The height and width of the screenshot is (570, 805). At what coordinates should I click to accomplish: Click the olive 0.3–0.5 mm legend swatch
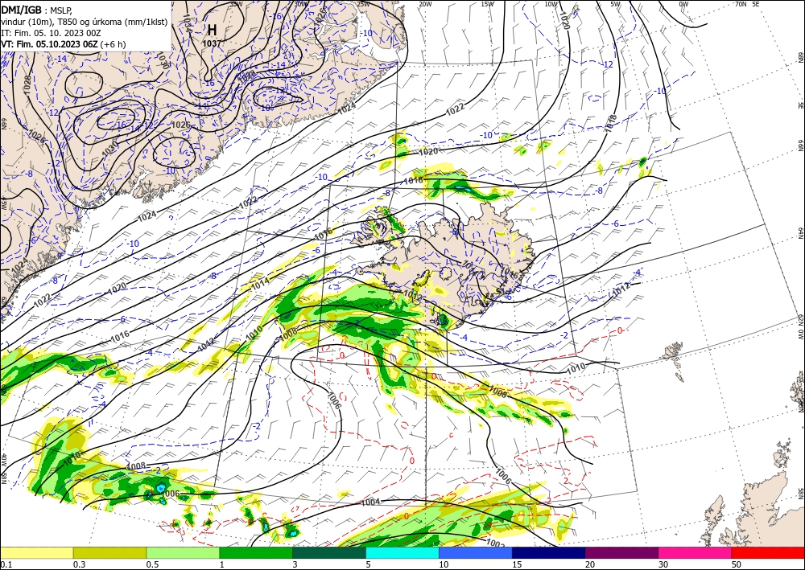(x=109, y=552)
